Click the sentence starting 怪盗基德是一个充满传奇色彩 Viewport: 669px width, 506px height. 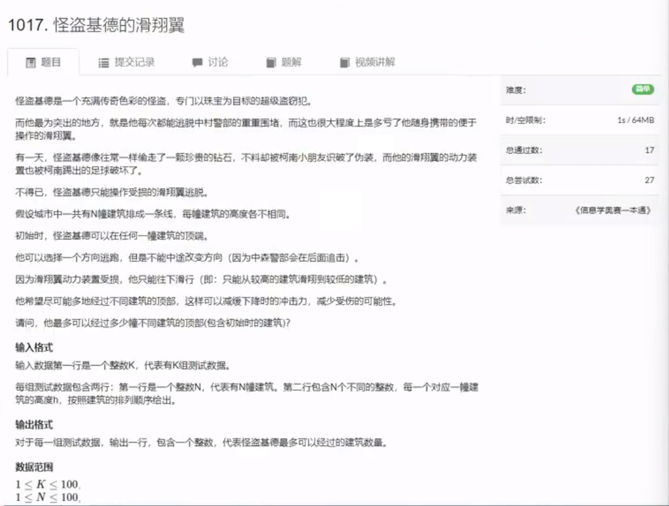(164, 101)
